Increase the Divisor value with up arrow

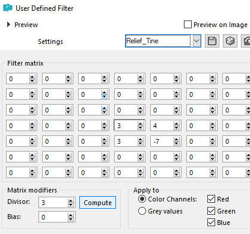point(70,201)
